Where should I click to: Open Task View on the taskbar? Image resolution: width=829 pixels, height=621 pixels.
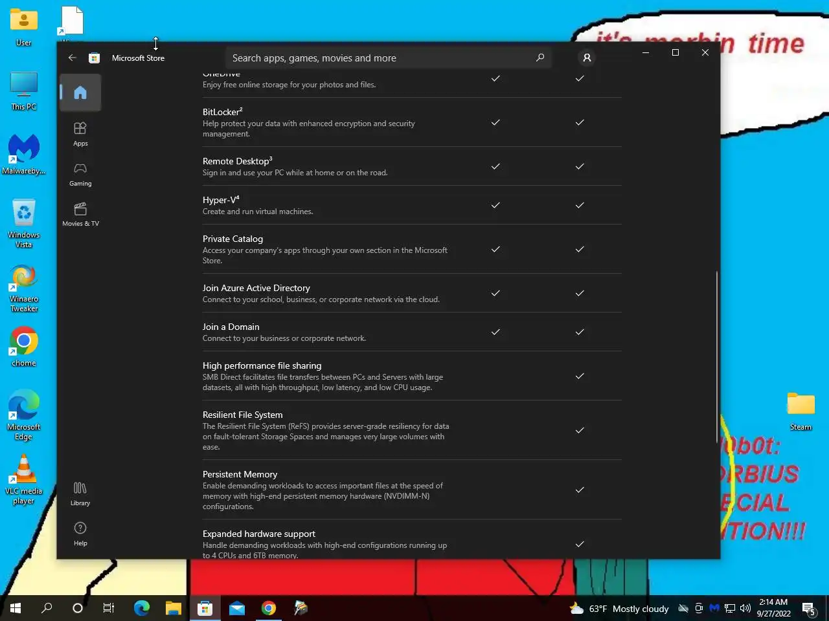pos(109,608)
